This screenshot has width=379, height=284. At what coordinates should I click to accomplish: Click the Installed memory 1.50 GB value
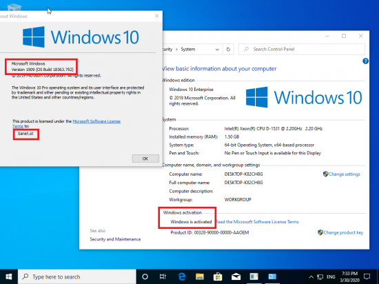click(x=232, y=136)
